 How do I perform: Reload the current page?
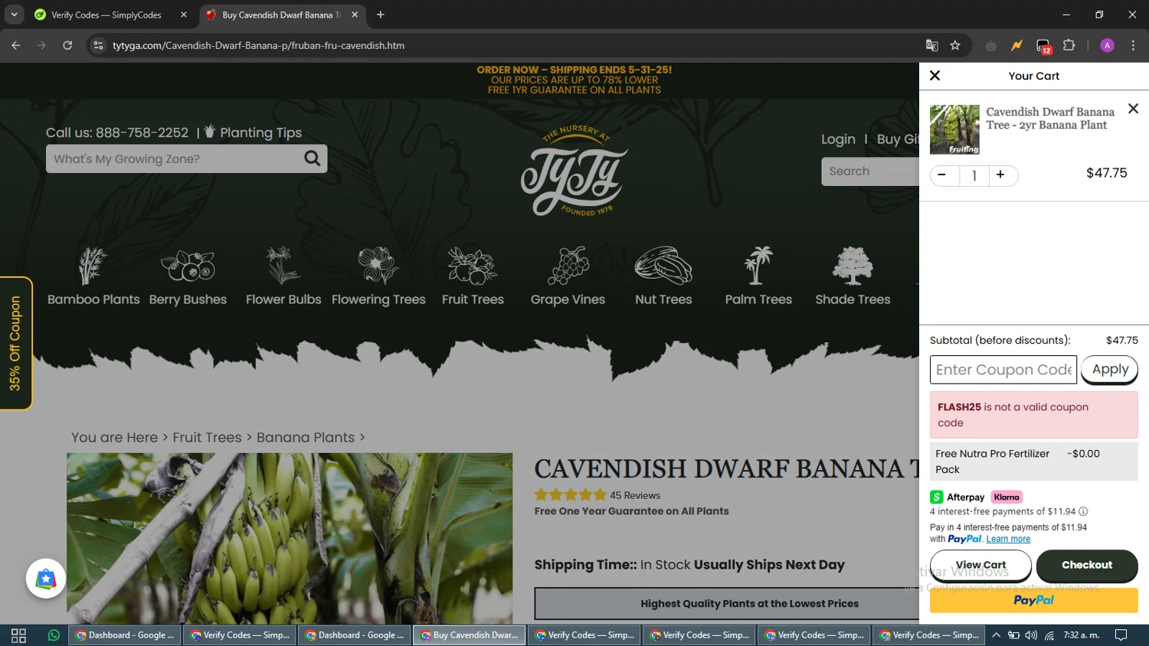[67, 45]
